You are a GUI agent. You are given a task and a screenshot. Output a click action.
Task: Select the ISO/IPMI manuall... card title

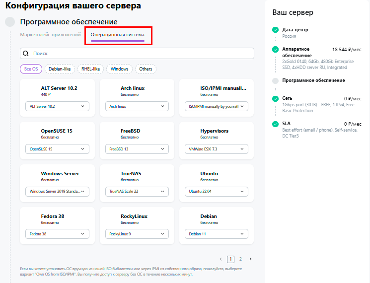[x=223, y=88]
